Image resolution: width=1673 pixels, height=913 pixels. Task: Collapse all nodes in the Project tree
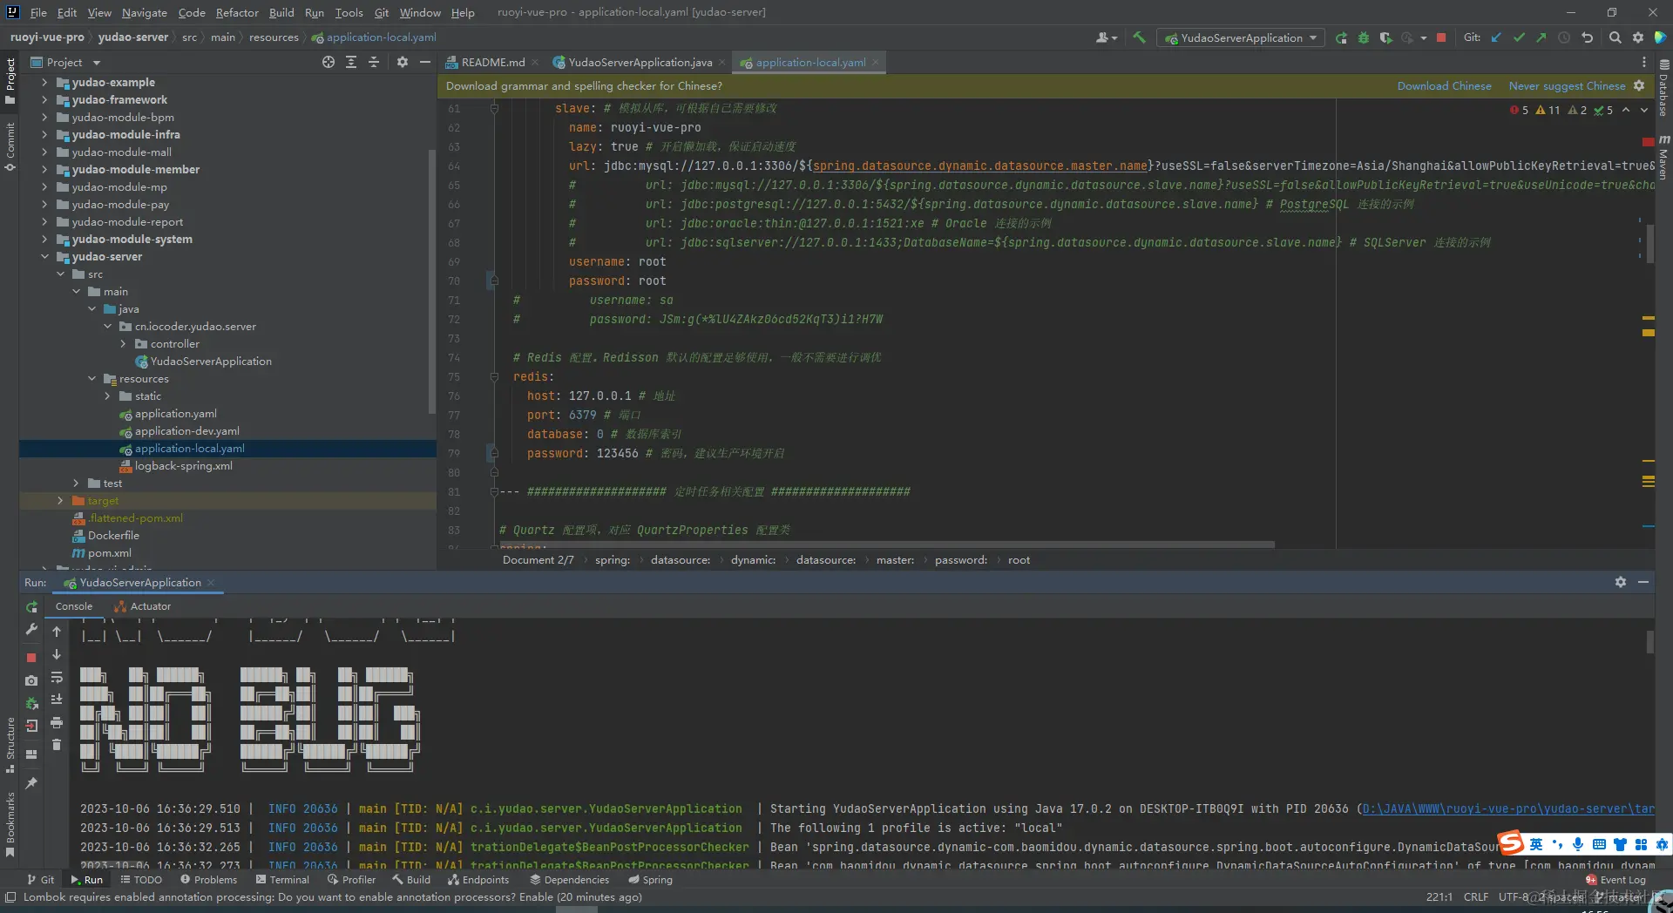374,62
